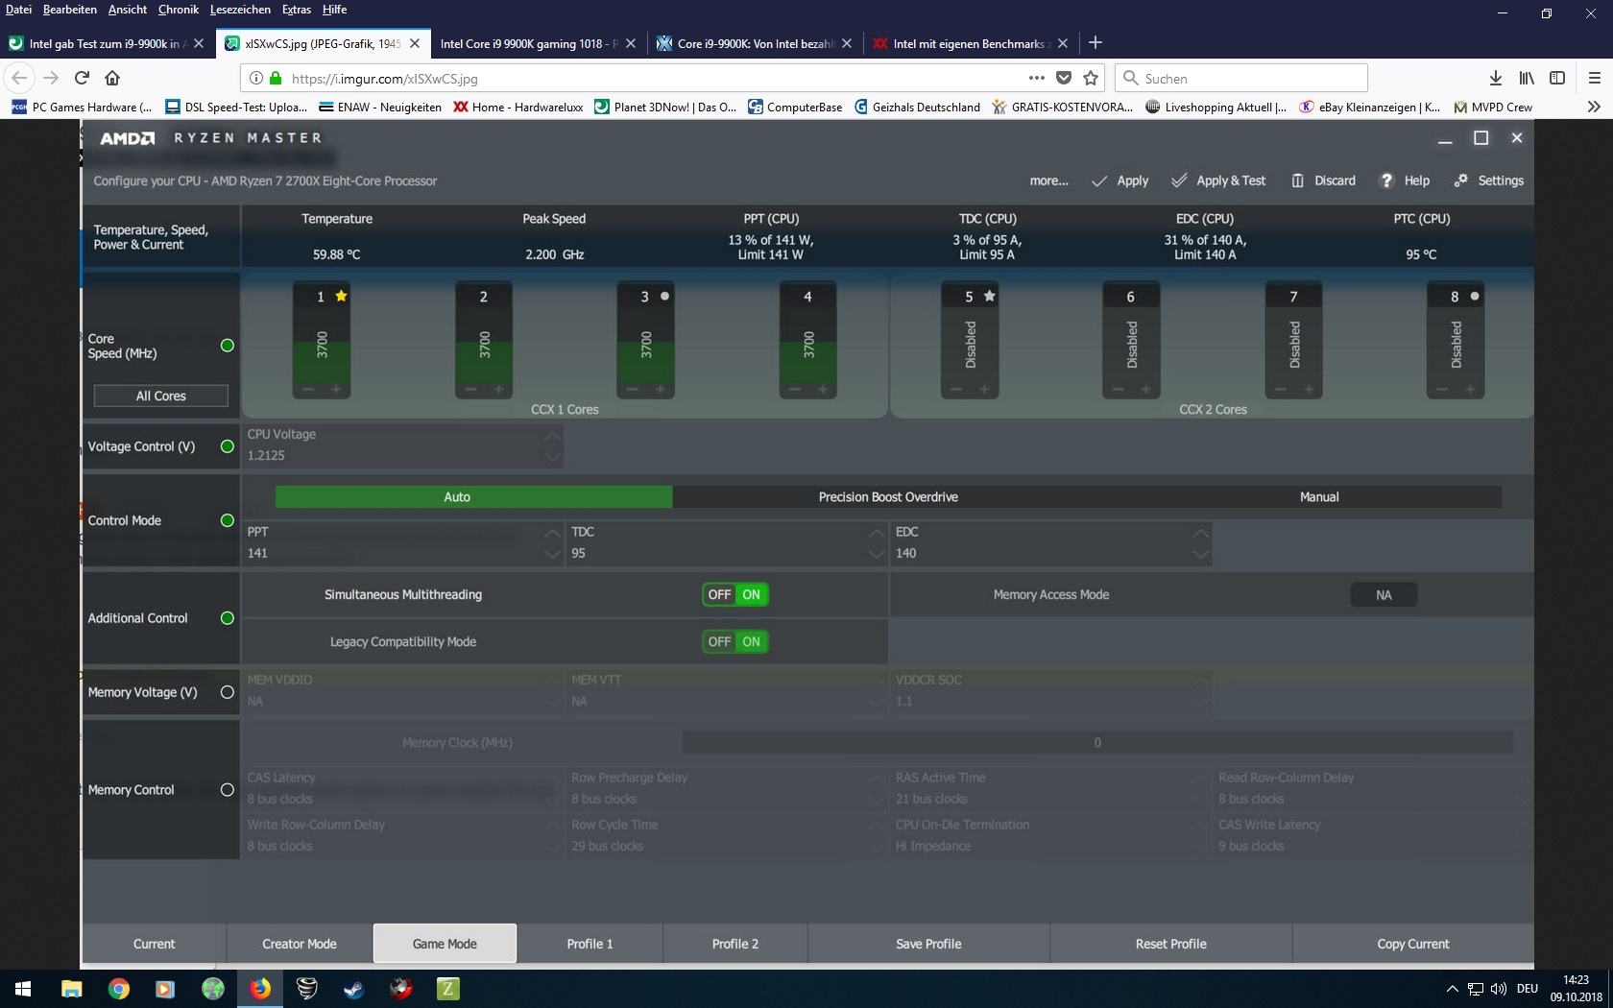Reload the page in Firefox

pyautogui.click(x=83, y=78)
